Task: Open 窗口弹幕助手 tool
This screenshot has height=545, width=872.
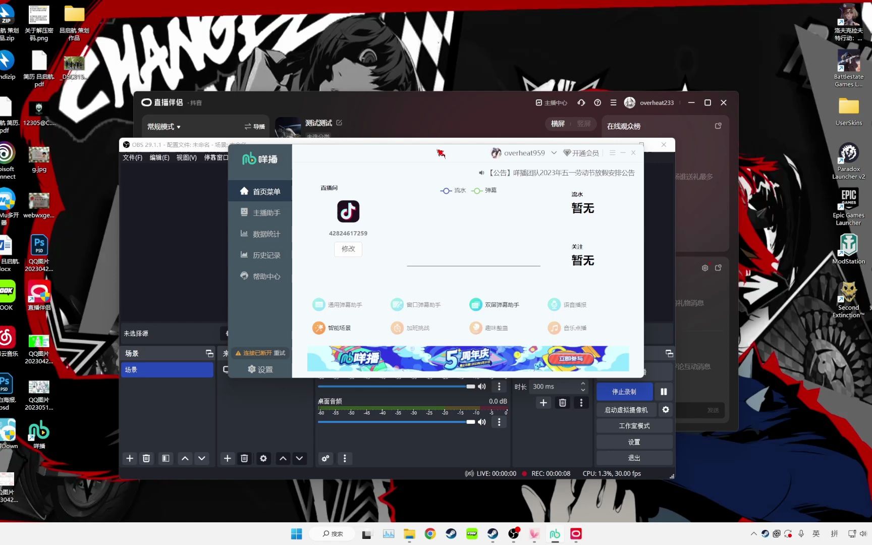Action: pyautogui.click(x=416, y=305)
